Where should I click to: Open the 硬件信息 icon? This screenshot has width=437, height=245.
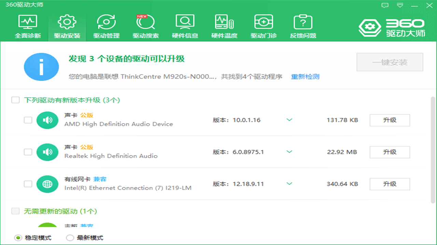185,22
